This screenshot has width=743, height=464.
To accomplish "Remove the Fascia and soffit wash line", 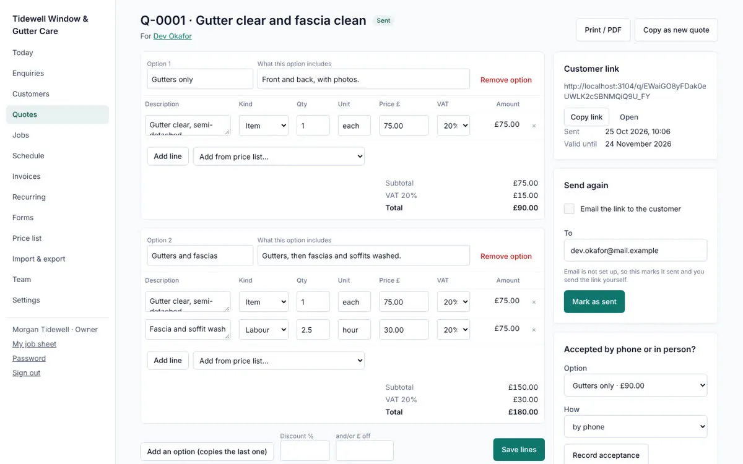I will [x=534, y=330].
